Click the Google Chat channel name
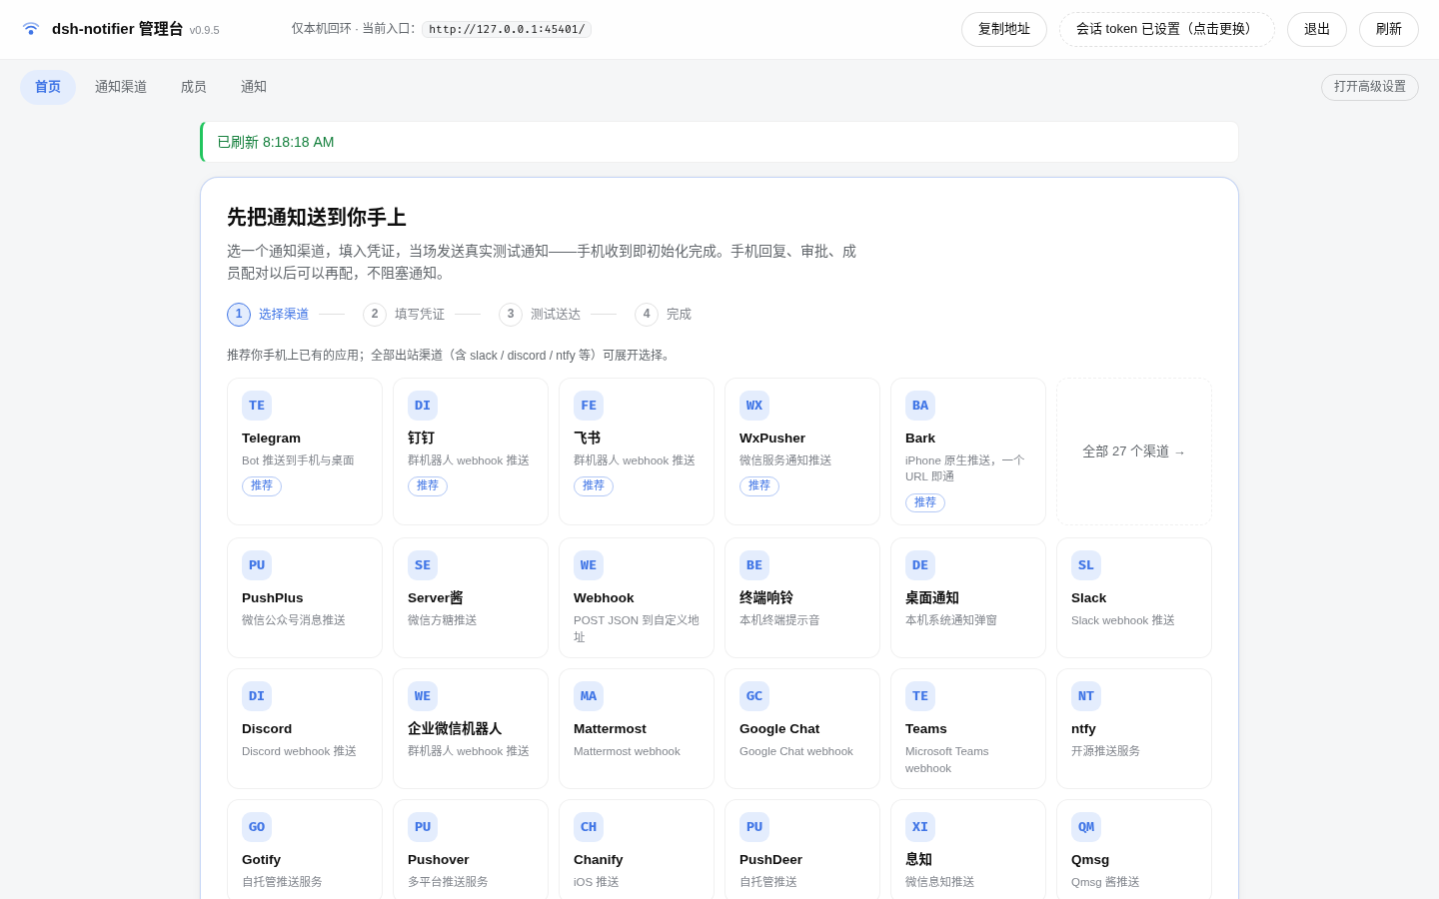Image resolution: width=1439 pixels, height=899 pixels. [779, 729]
